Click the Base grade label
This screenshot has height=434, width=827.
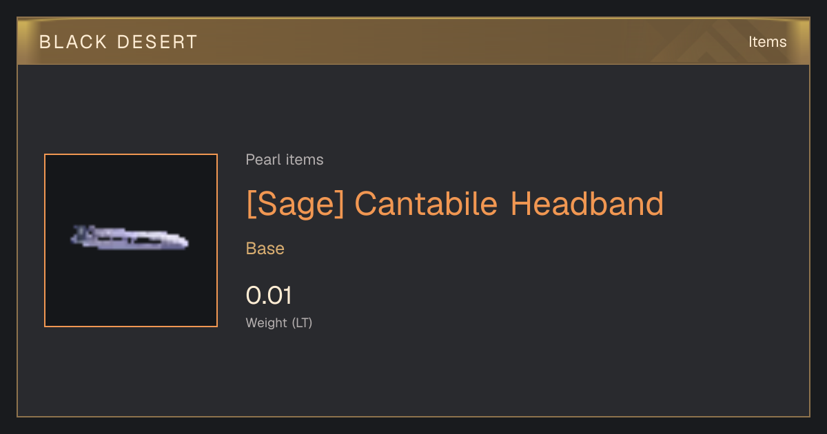click(265, 249)
